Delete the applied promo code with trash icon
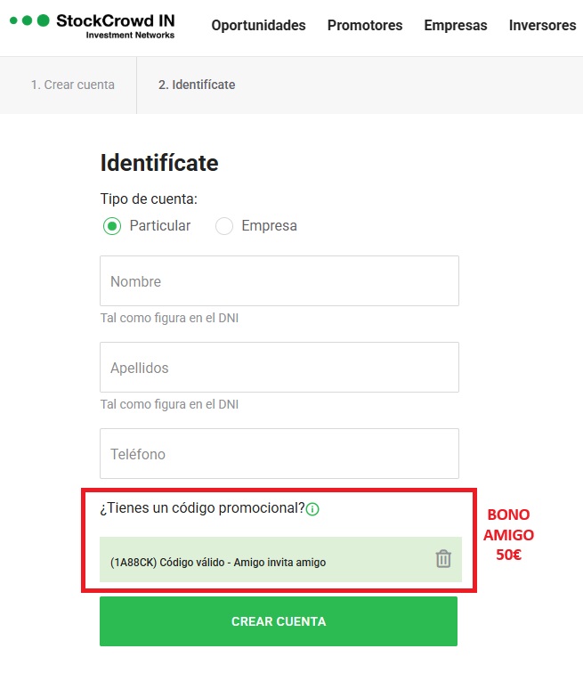Image resolution: width=583 pixels, height=681 pixels. click(443, 559)
